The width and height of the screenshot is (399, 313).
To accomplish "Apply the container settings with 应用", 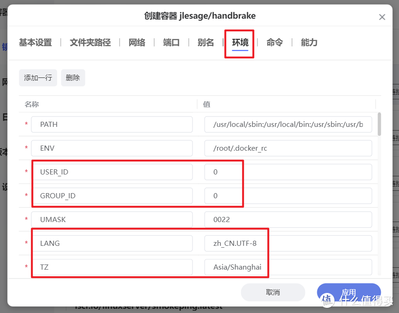I will point(349,292).
